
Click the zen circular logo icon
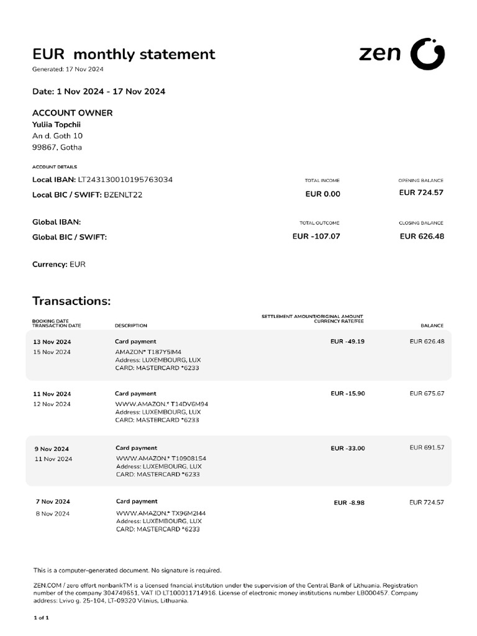[428, 53]
